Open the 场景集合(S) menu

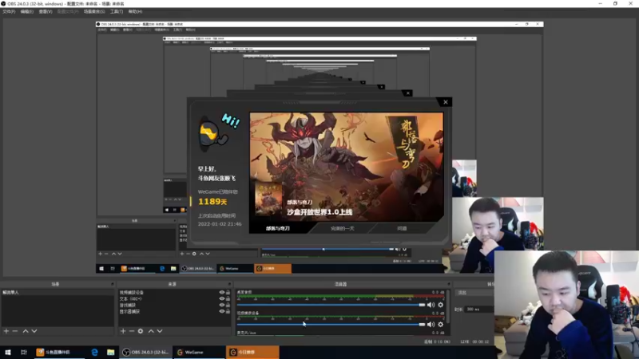[94, 11]
